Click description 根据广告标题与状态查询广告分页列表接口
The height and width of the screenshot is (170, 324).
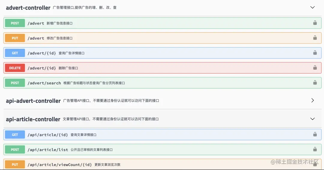coord(94,83)
